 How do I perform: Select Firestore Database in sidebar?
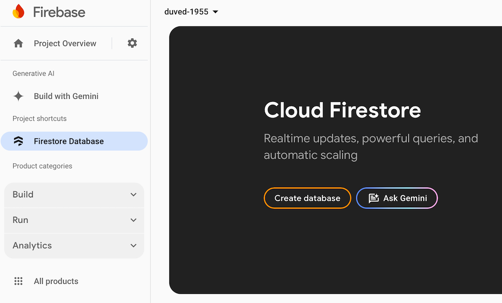coord(74,141)
